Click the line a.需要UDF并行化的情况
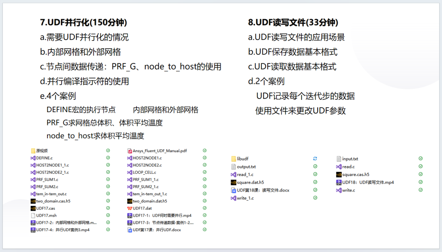Image resolution: width=442 pixels, height=252 pixels. tap(84, 37)
